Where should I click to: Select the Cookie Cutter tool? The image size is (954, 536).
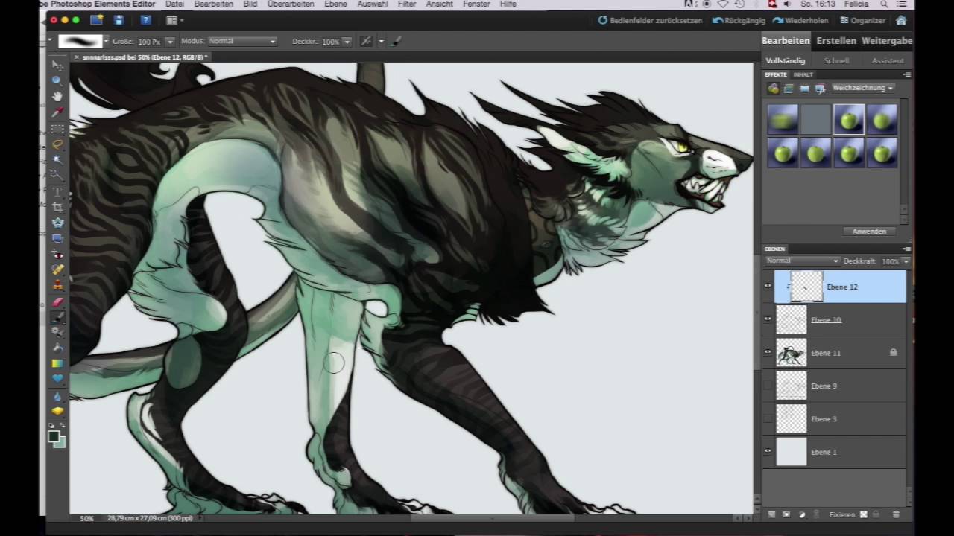point(57,223)
